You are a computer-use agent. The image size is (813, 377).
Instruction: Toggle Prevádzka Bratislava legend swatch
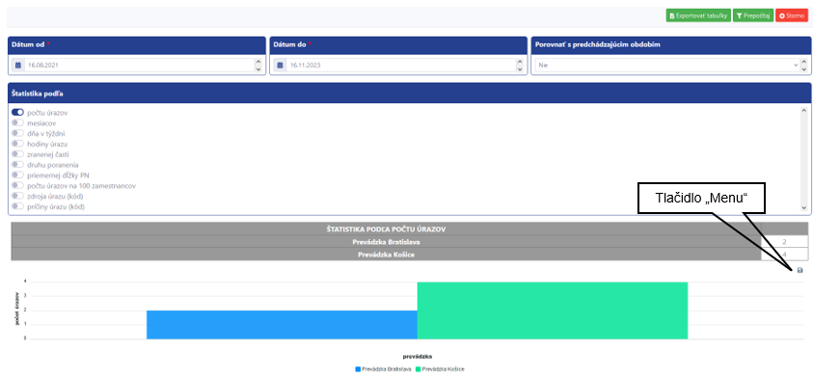[358, 369]
